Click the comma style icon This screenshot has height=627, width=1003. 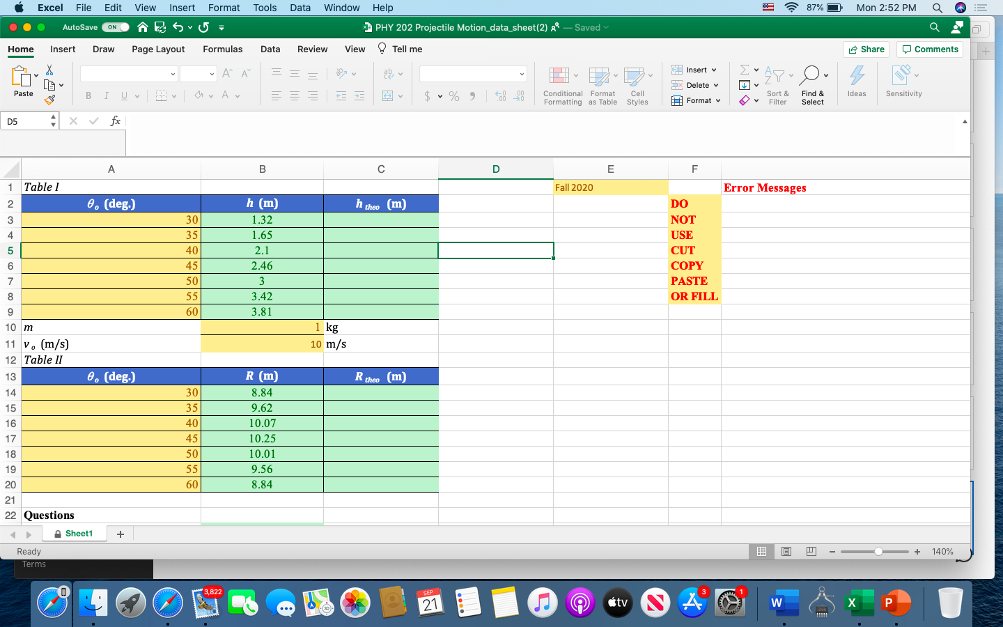tap(473, 96)
